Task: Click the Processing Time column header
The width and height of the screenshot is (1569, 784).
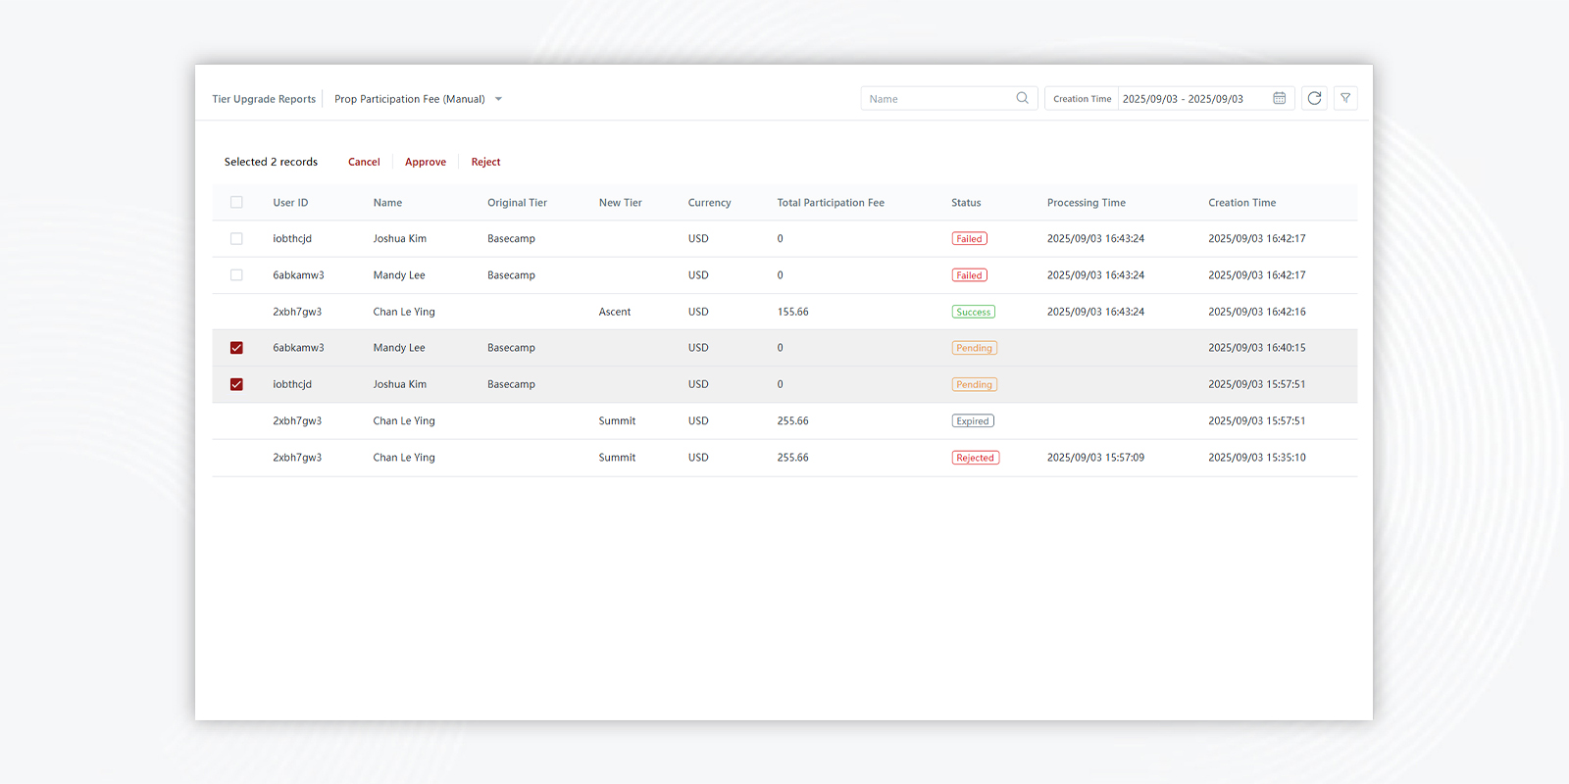Action: [1087, 203]
